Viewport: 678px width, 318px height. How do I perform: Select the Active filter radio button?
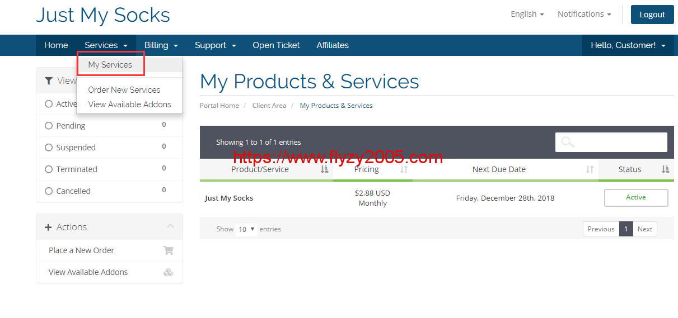(x=49, y=104)
